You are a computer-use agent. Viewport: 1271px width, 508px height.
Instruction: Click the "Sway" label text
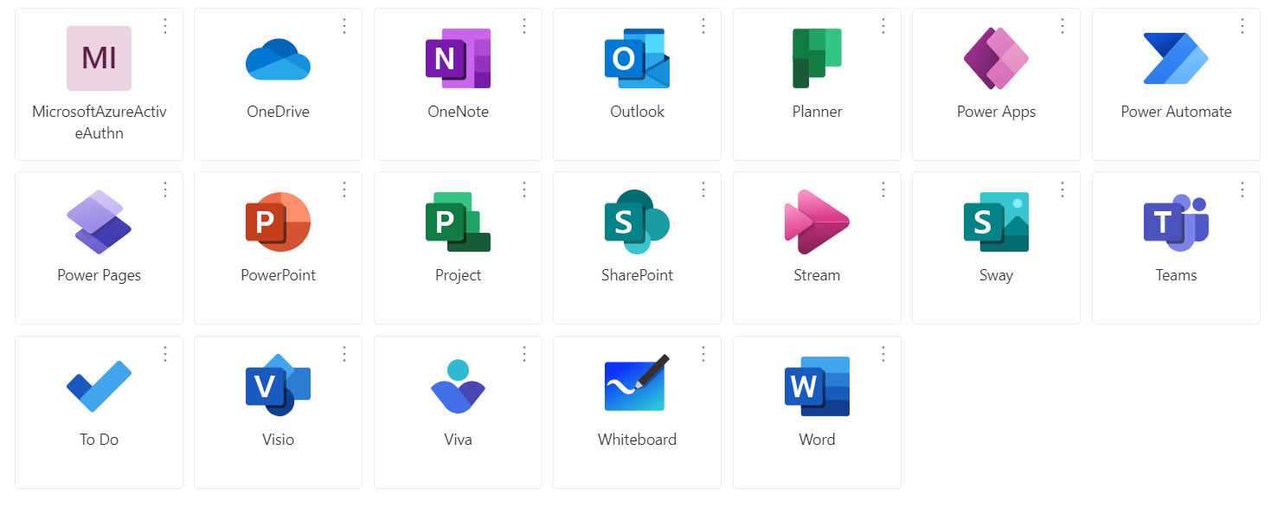[996, 275]
